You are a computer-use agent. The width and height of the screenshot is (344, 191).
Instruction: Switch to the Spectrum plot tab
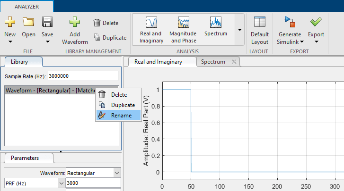pos(213,62)
